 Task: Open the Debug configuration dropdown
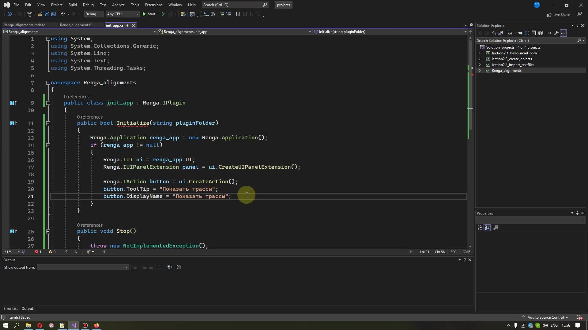click(x=94, y=14)
